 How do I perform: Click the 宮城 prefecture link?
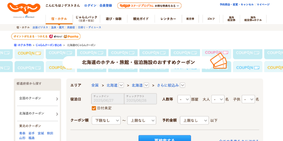click(41, 133)
